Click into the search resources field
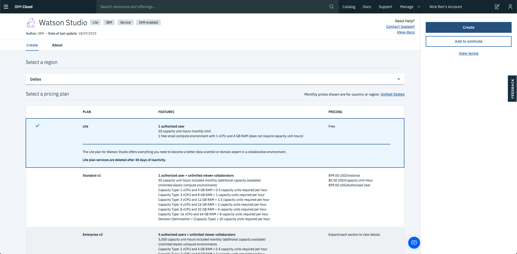Image resolution: width=517 pixels, height=254 pixels. pyautogui.click(x=213, y=7)
